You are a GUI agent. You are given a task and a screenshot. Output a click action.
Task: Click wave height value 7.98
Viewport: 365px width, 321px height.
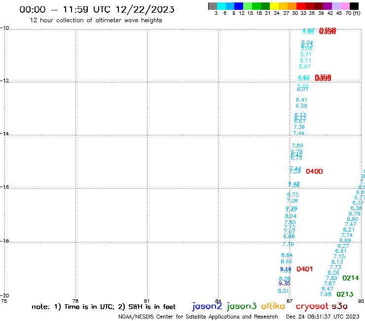tap(326, 294)
